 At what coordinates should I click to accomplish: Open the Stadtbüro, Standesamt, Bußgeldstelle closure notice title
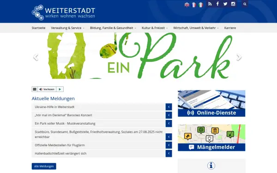(x=99, y=134)
